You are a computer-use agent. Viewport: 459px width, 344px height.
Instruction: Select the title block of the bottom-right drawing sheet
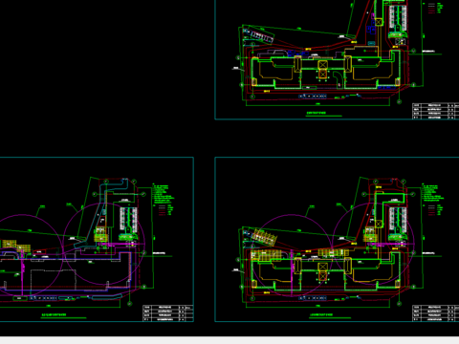pos(436,313)
